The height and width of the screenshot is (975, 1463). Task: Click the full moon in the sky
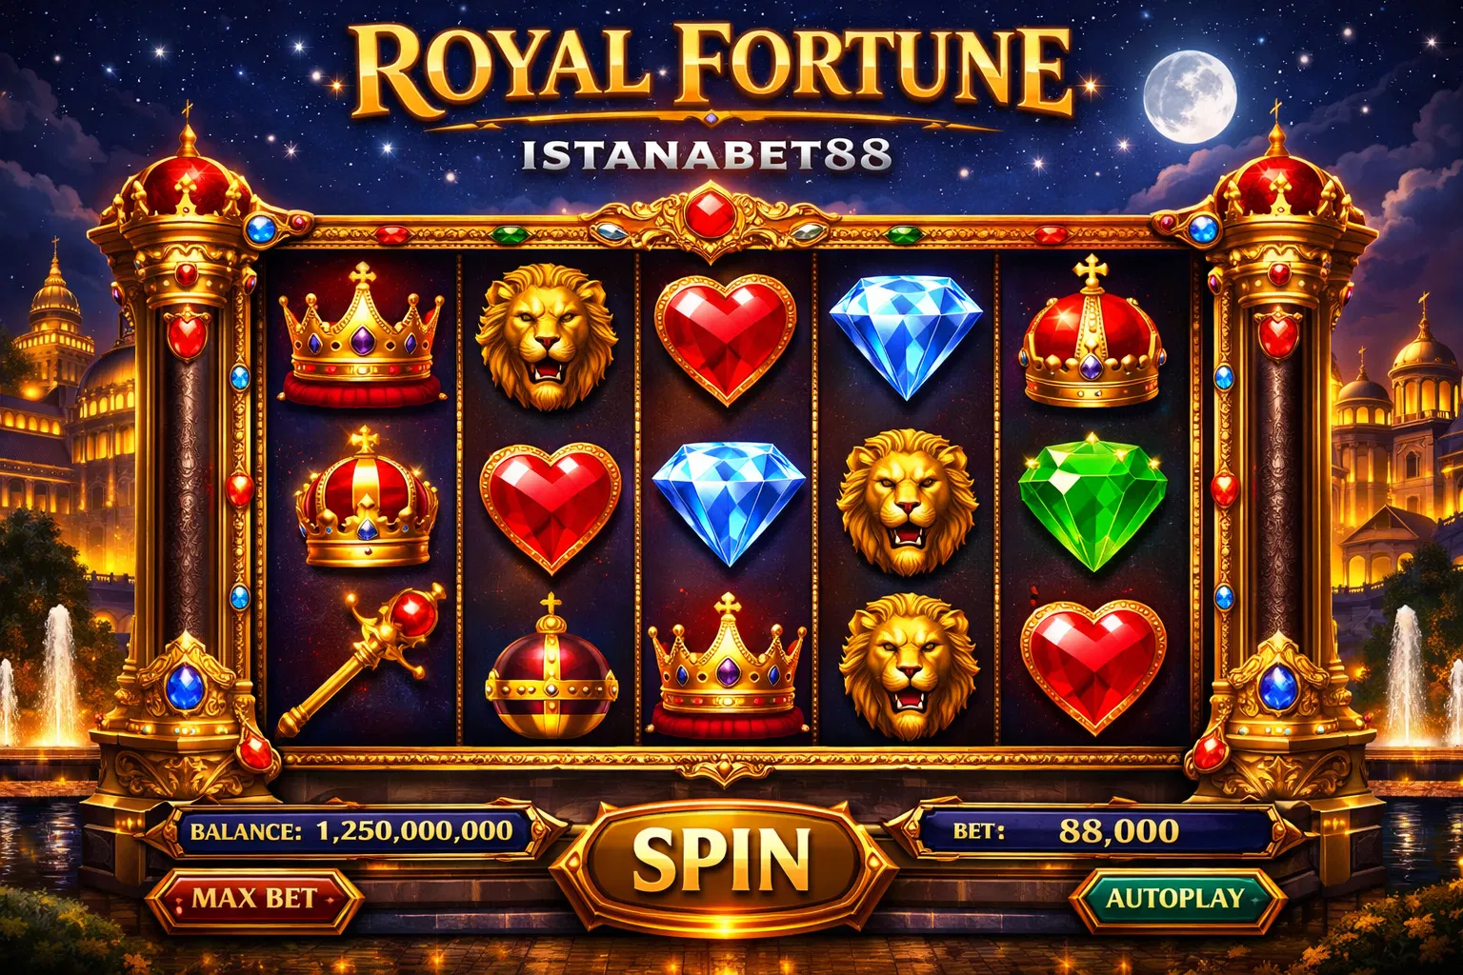(x=1190, y=97)
